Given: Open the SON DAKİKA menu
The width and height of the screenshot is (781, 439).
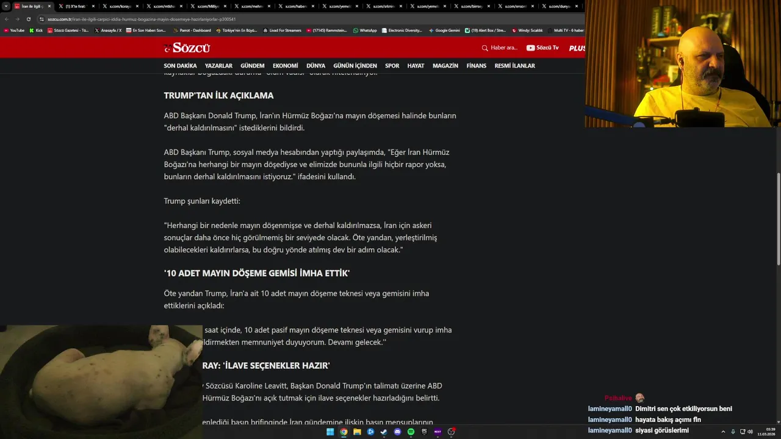Looking at the screenshot, I should pos(180,66).
